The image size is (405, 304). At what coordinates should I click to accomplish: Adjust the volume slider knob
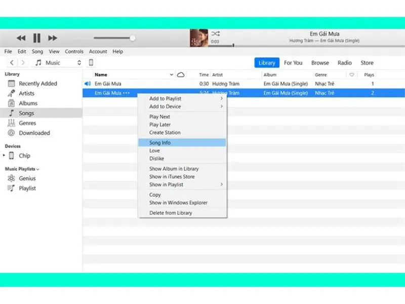[132, 39]
